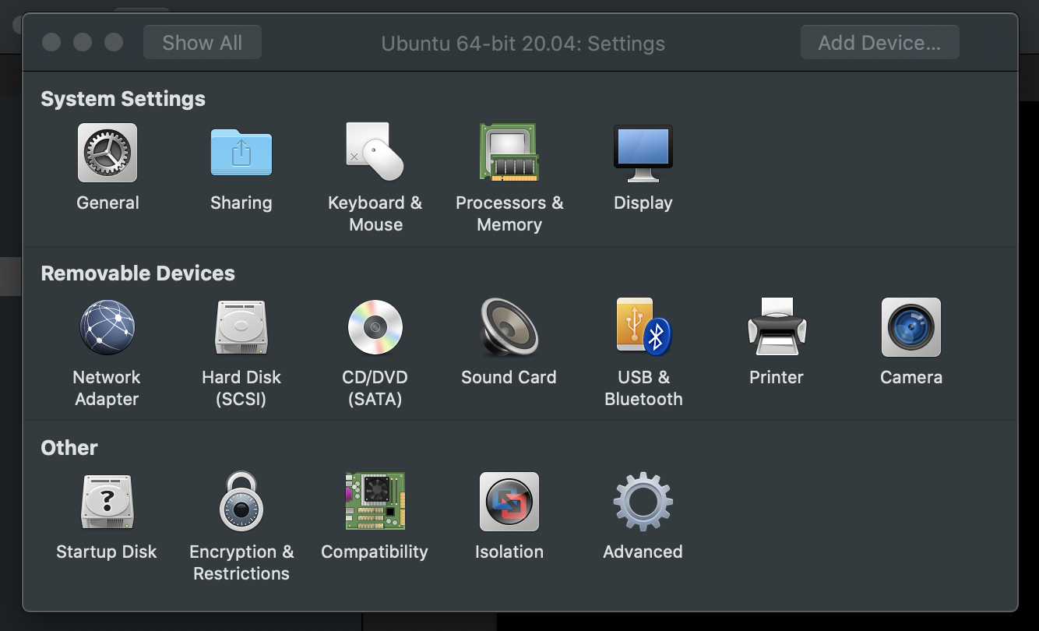Click the "System Settings" section heading
Image resolution: width=1039 pixels, height=631 pixels.
[123, 99]
